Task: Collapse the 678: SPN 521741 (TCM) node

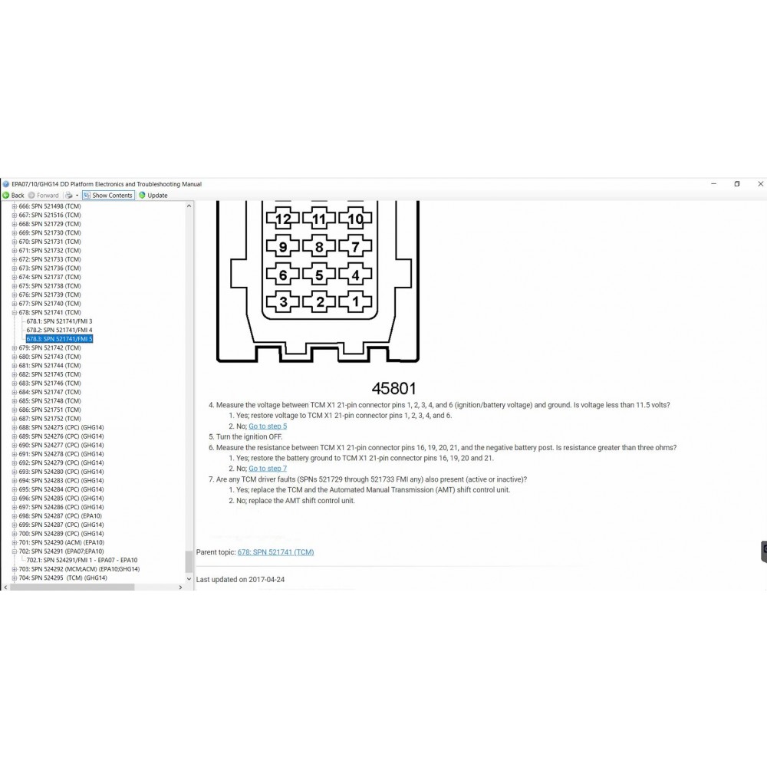Action: click(14, 313)
